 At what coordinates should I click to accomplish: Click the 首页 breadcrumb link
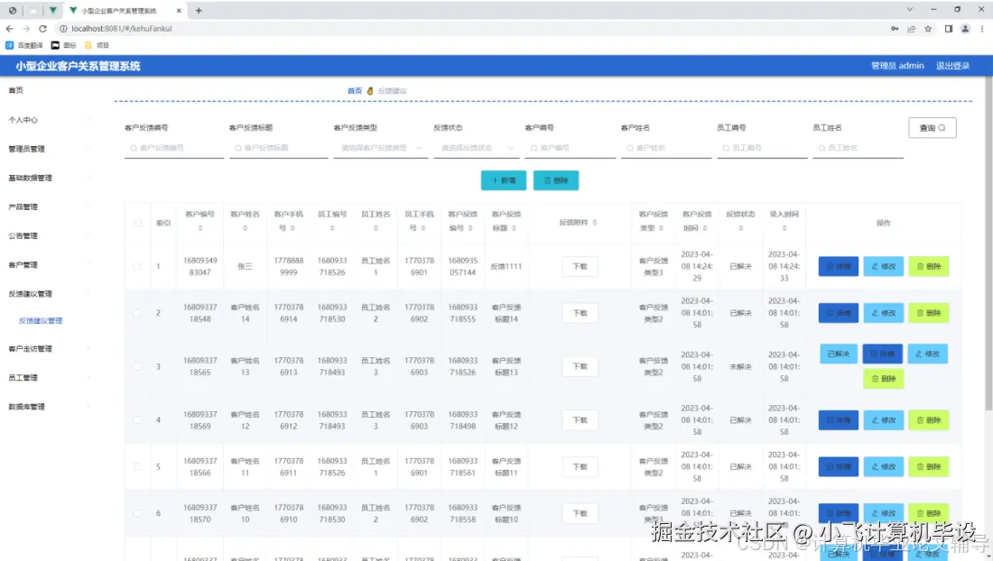(x=355, y=91)
